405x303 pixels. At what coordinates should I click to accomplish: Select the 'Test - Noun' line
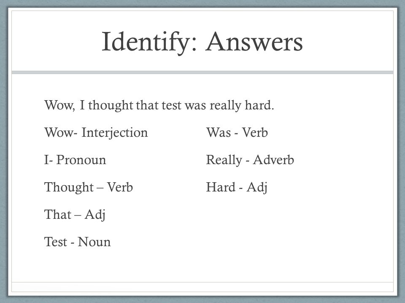point(78,242)
